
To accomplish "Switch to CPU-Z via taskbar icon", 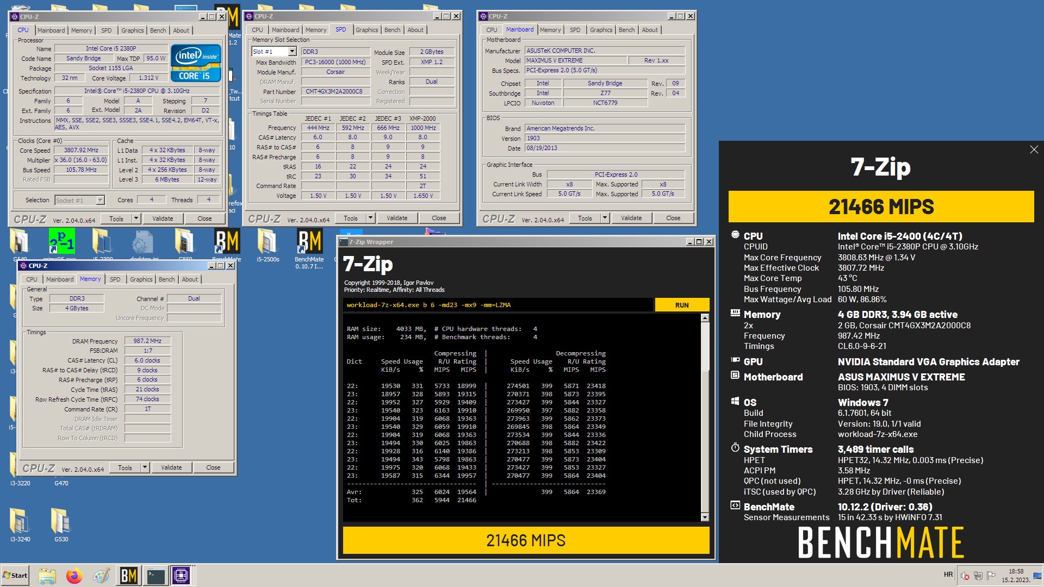I will point(181,576).
